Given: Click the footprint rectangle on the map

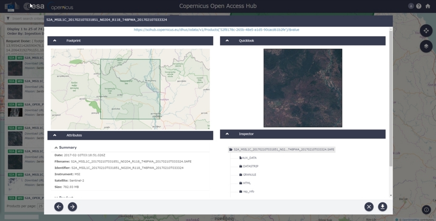Looking at the screenshot, I should [x=130, y=89].
